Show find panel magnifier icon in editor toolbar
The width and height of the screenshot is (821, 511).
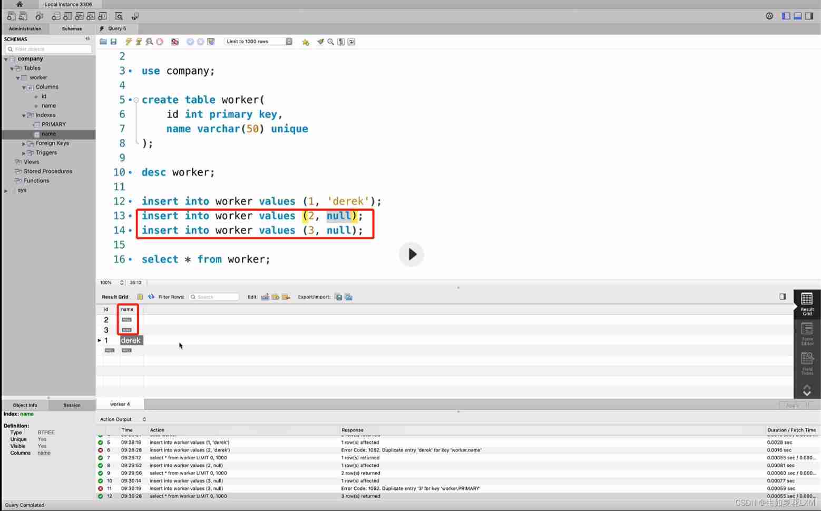[x=330, y=42]
